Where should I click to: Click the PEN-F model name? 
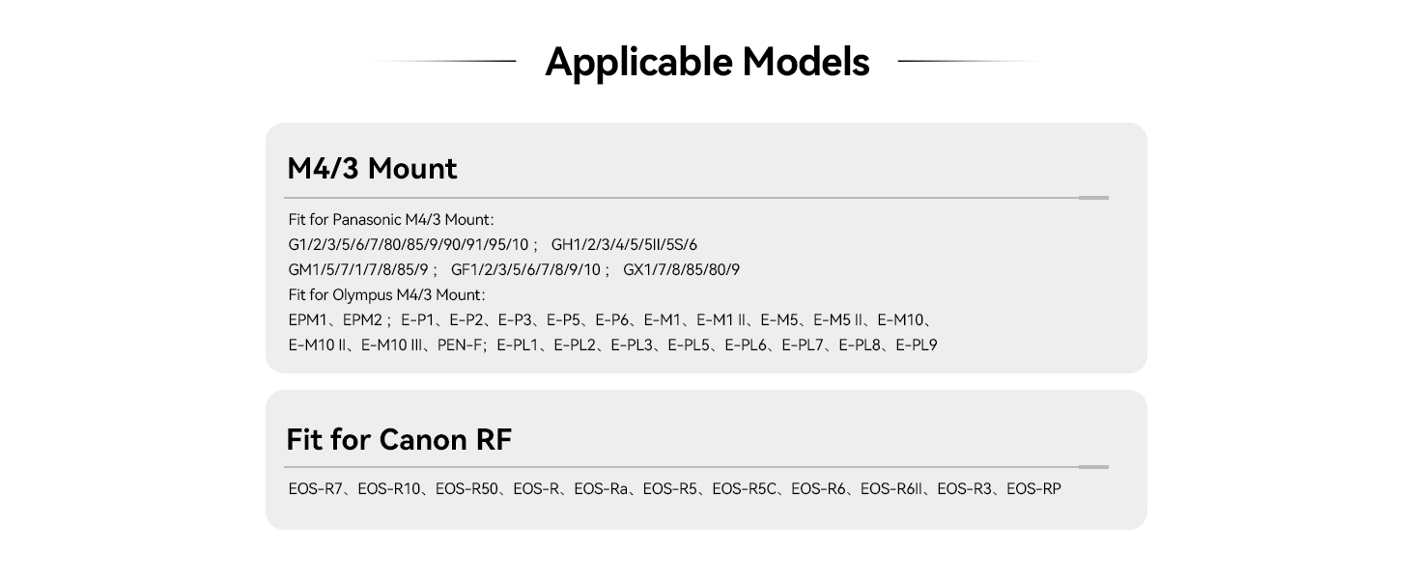click(460, 345)
